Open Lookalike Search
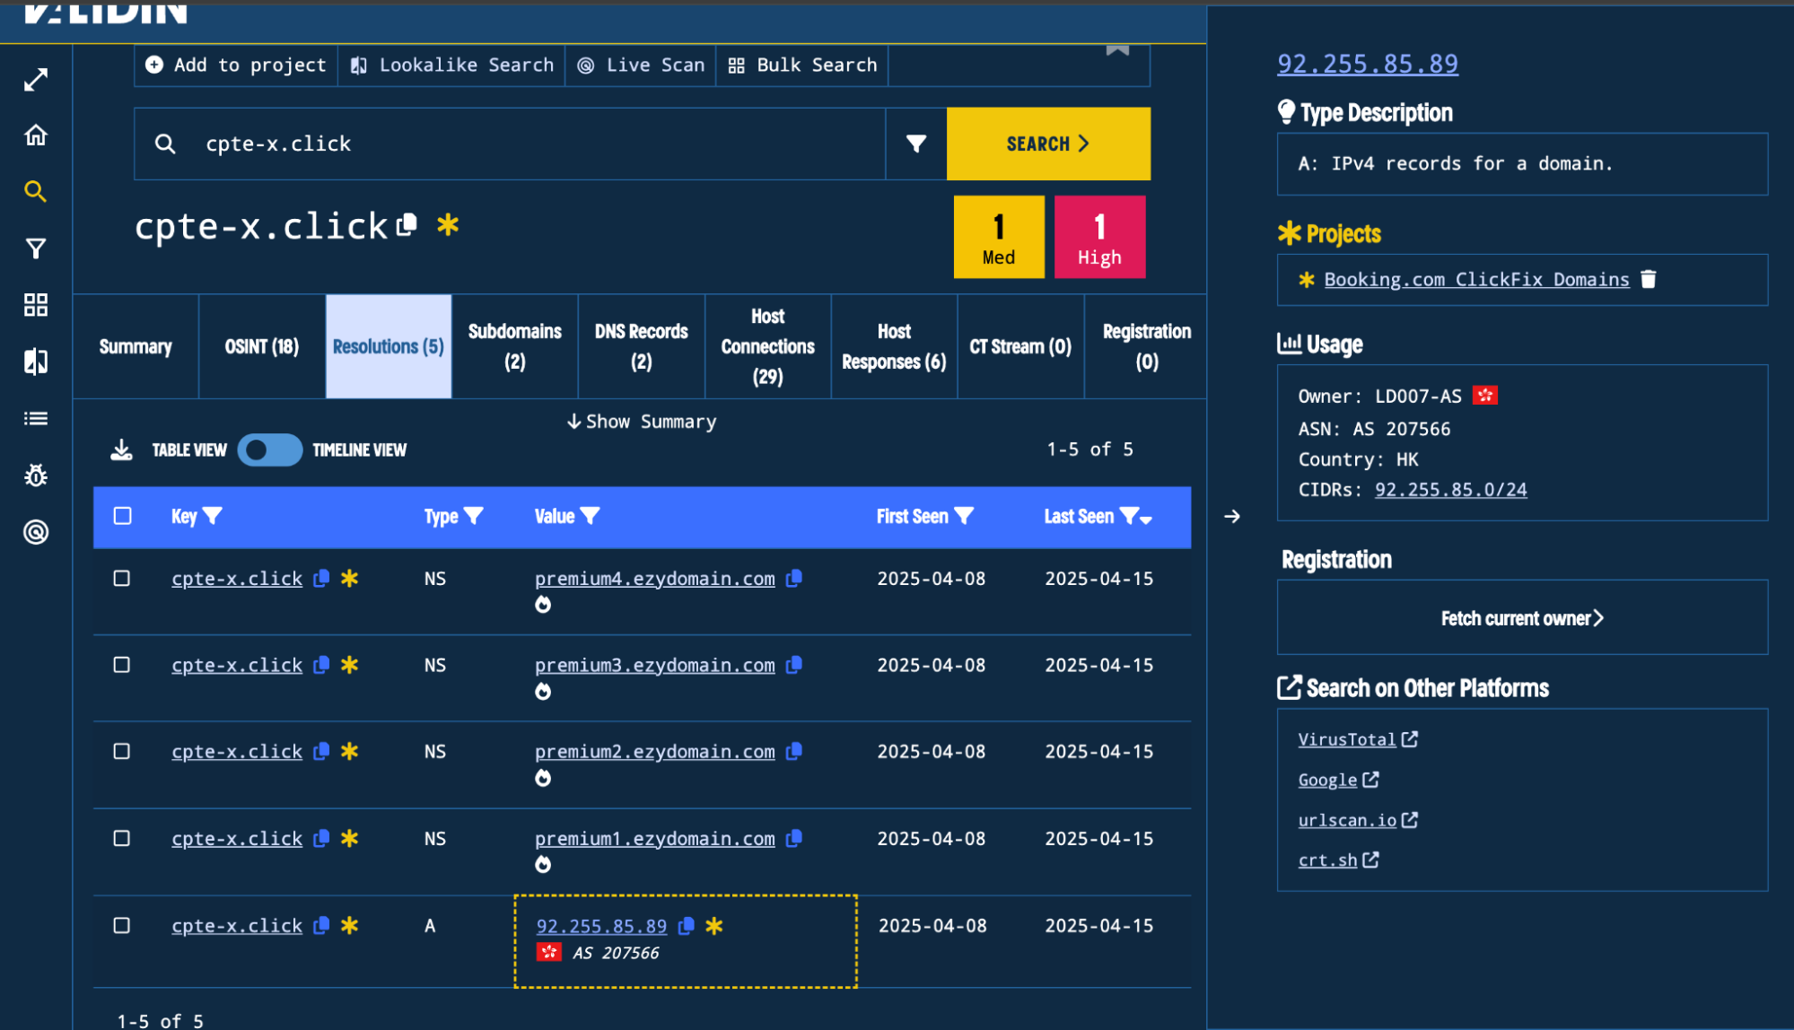The image size is (1794, 1030). click(451, 65)
